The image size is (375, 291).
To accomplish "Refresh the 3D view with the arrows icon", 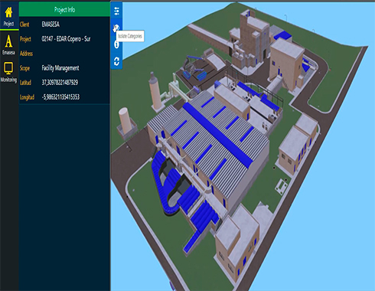I will click(116, 61).
